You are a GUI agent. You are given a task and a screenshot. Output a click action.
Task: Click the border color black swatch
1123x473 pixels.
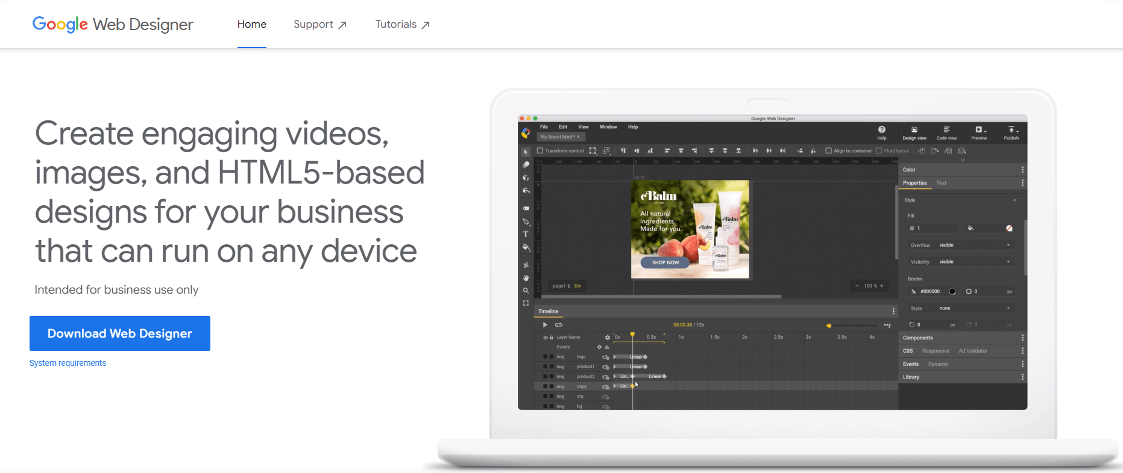click(952, 291)
